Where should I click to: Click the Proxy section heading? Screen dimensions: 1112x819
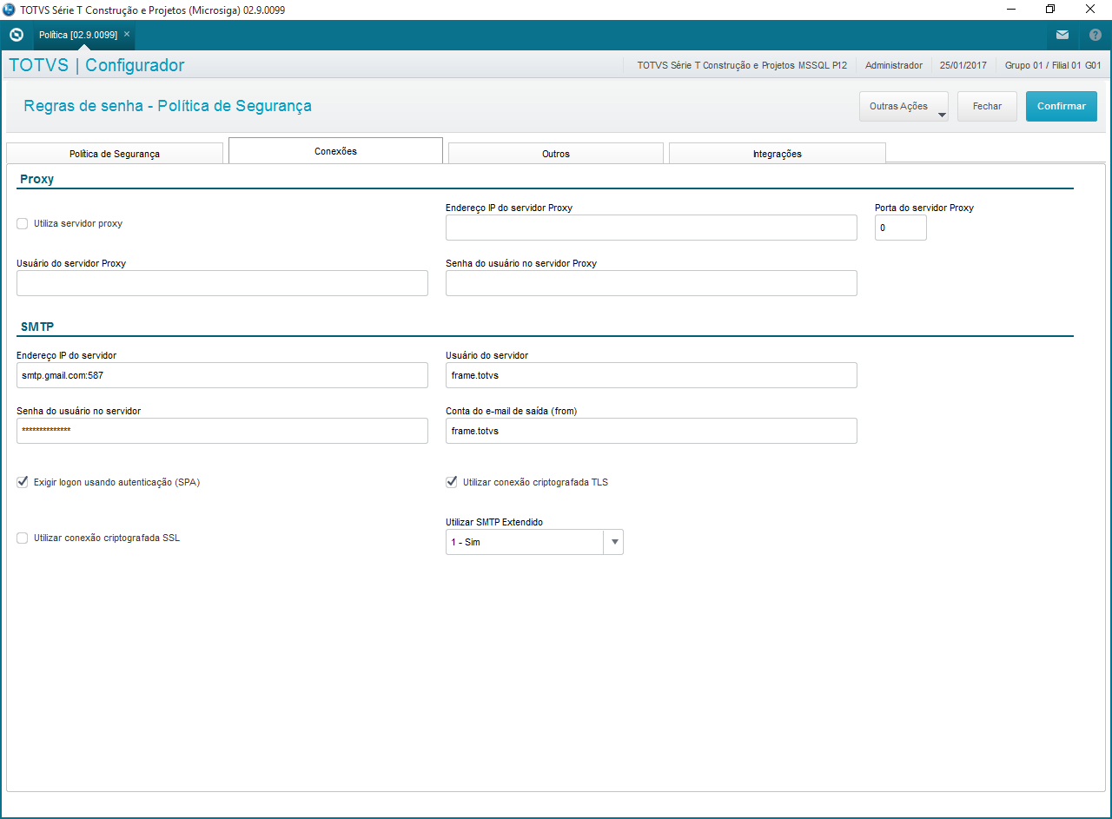37,179
